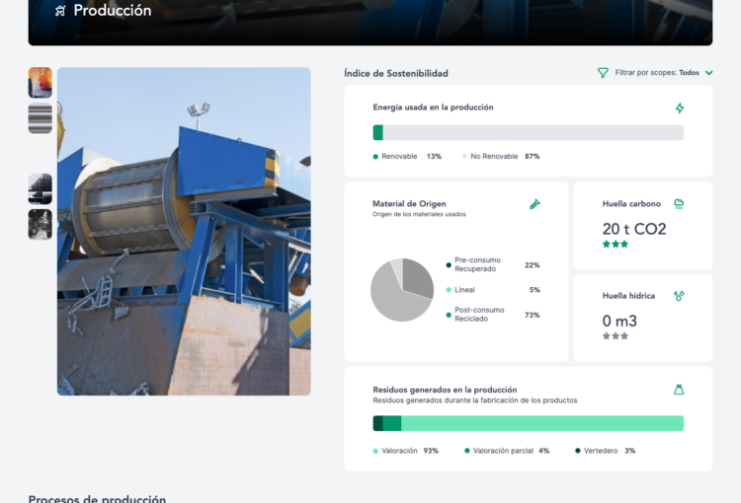
Task: Click the Huella hídrica title
Action: [x=628, y=296]
